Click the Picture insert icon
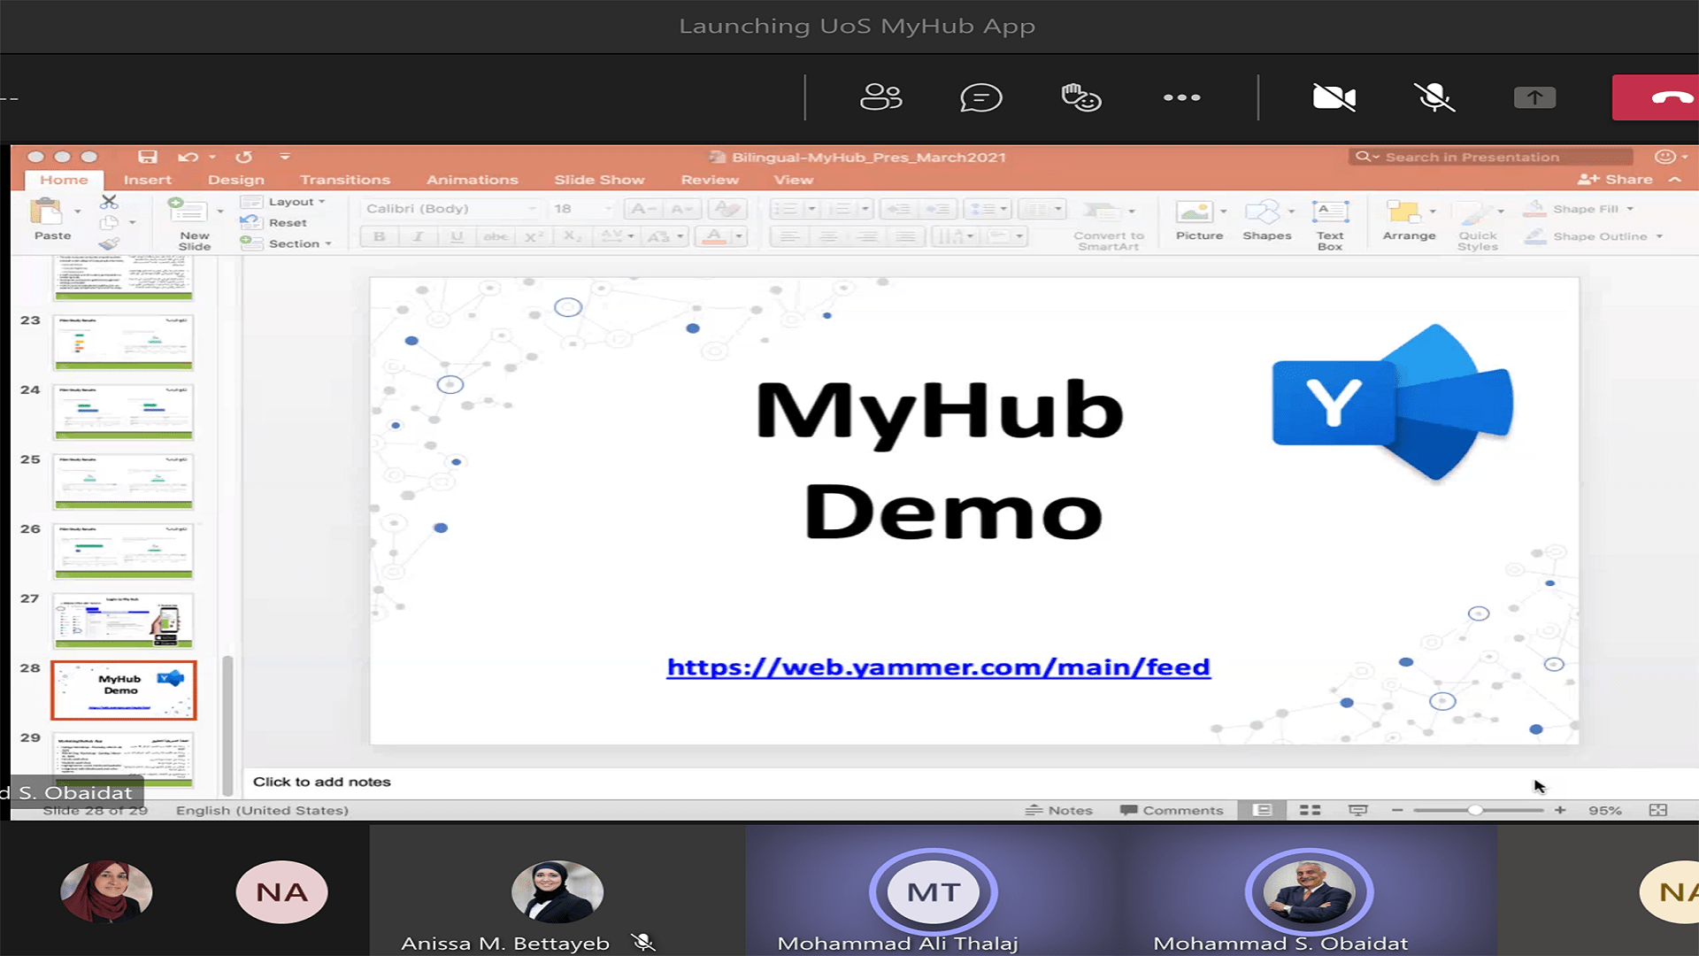 (x=1195, y=212)
